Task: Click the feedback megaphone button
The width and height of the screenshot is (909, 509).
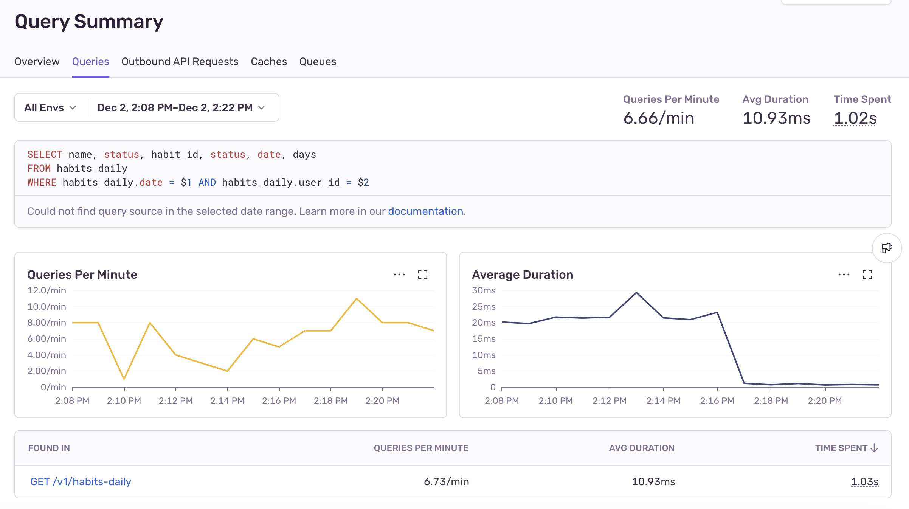Action: 887,248
